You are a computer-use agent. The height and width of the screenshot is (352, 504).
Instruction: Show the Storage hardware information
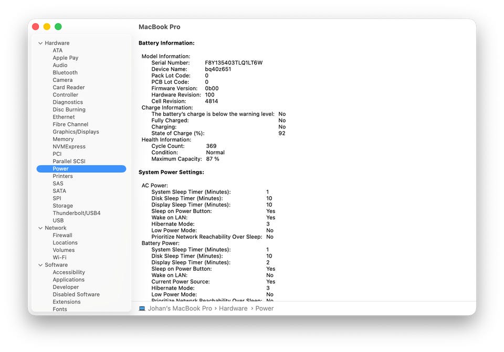(x=62, y=206)
